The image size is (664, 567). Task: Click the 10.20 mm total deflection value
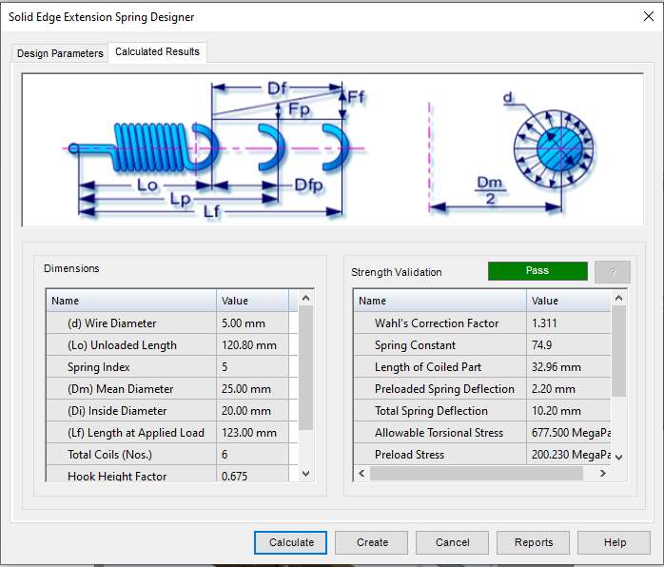coord(556,411)
